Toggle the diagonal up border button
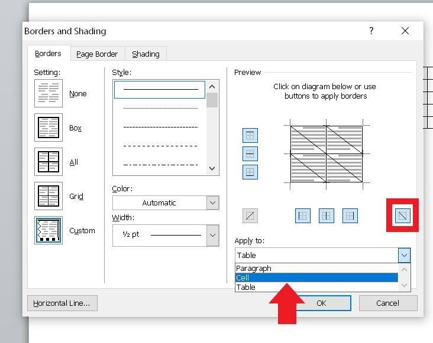This screenshot has width=433, height=343. click(250, 215)
